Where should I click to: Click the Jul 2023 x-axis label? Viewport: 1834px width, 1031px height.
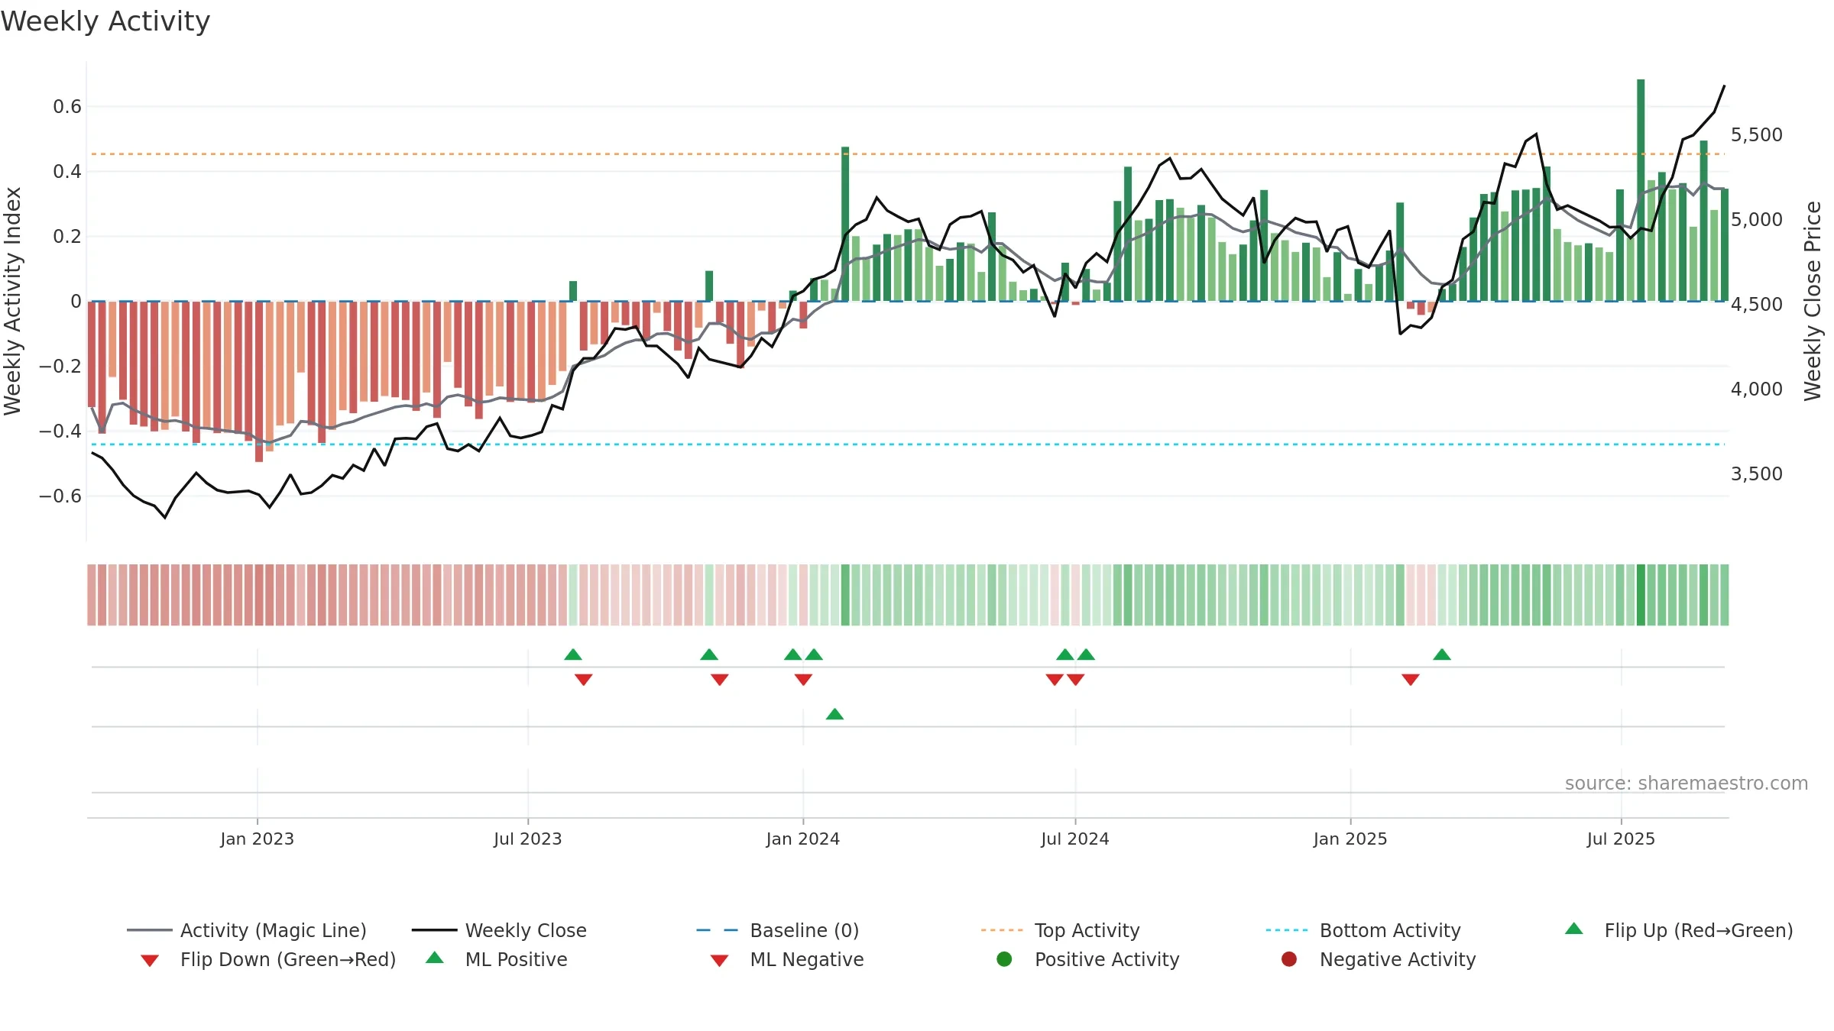[x=528, y=839]
